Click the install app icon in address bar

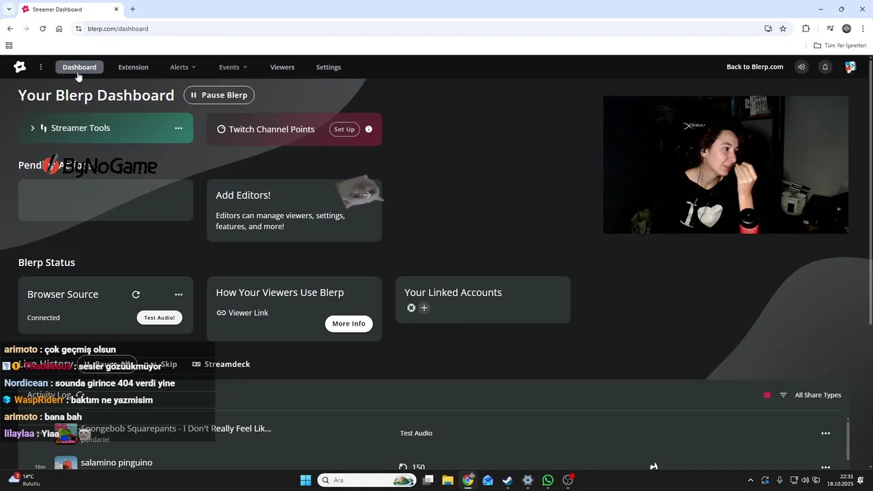[768, 29]
